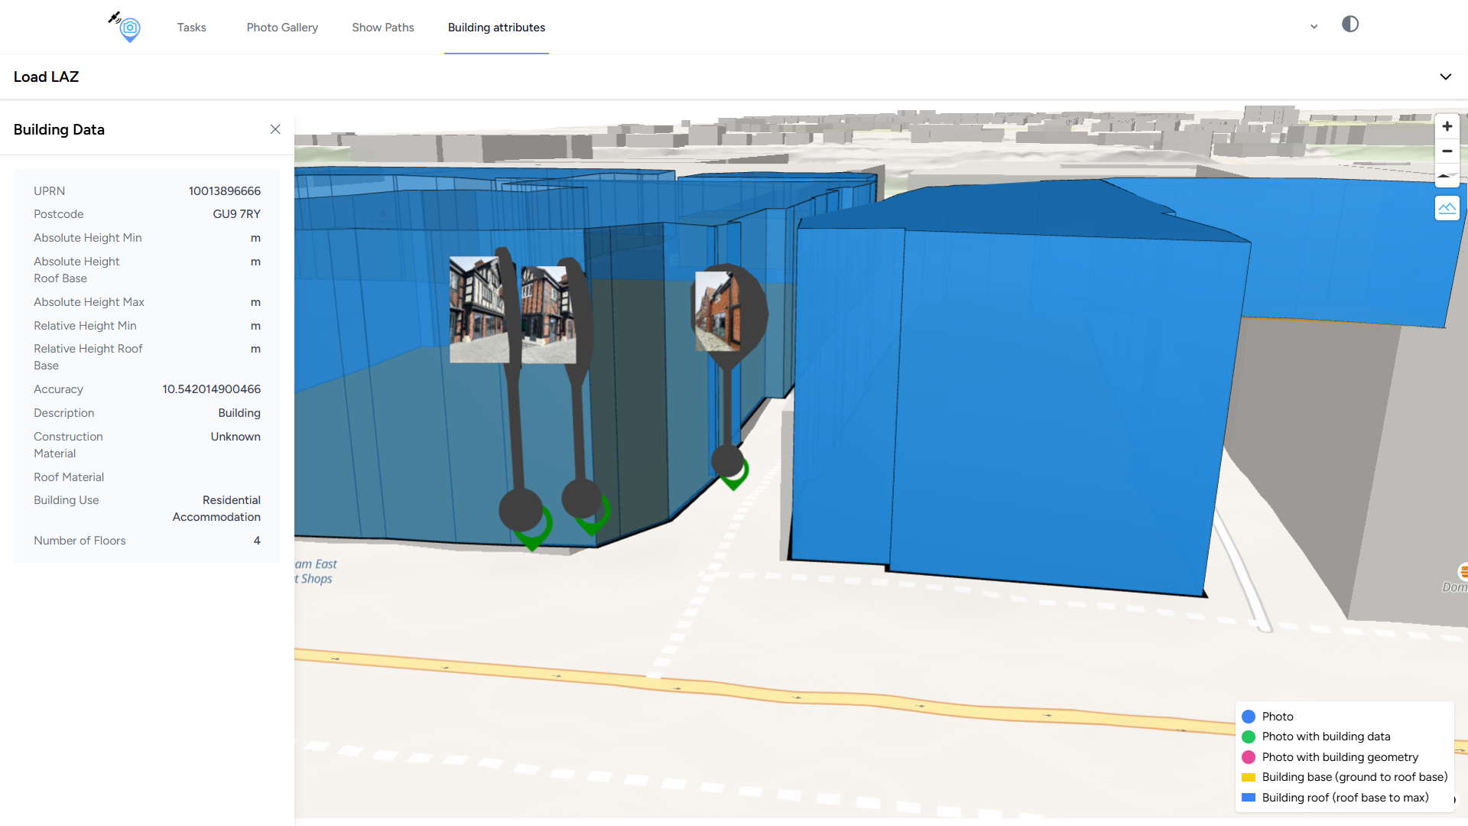Open the Tasks tab
This screenshot has width=1468, height=826.
(x=191, y=28)
